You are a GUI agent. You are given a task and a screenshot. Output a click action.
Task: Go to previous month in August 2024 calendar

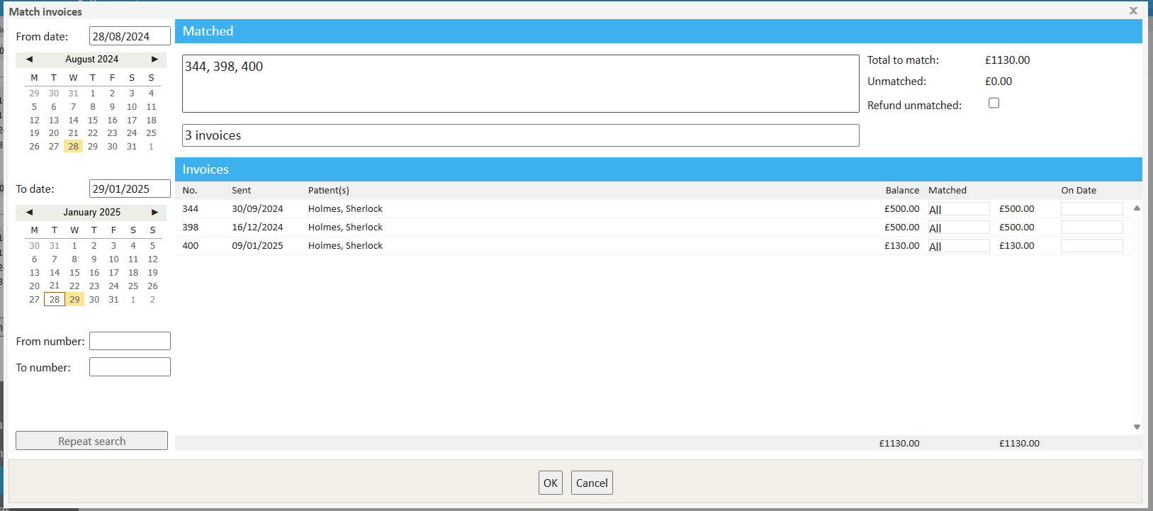tap(29, 60)
